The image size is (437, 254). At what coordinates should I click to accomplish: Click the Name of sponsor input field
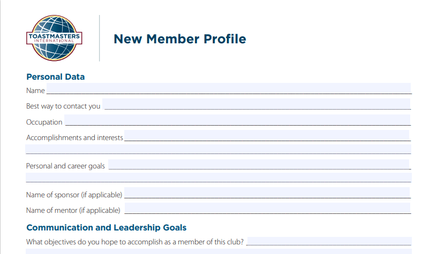(267, 193)
